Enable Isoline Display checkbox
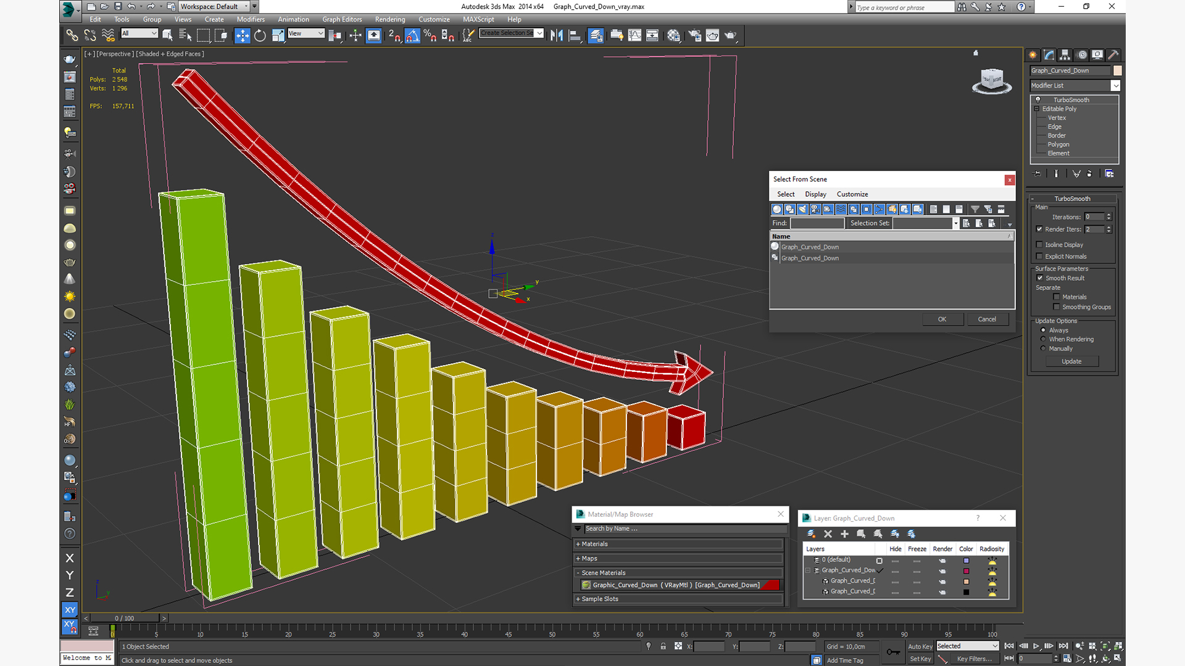 point(1039,245)
